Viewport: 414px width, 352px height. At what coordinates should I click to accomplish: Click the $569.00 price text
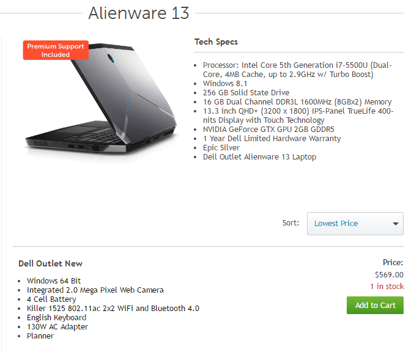[x=389, y=274]
